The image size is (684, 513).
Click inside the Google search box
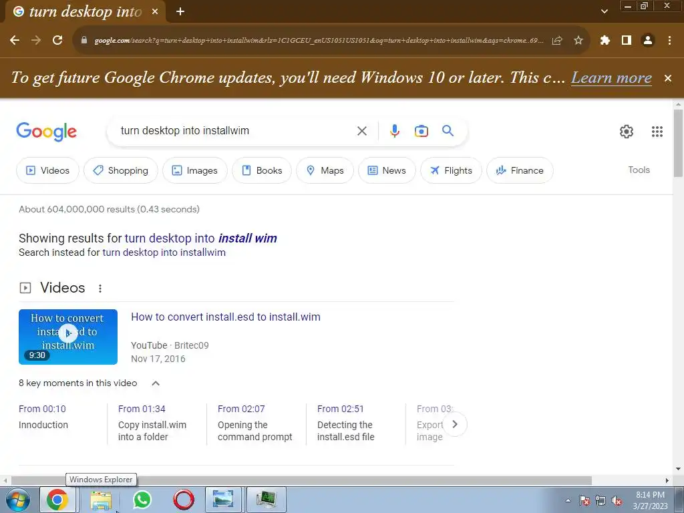(236, 131)
